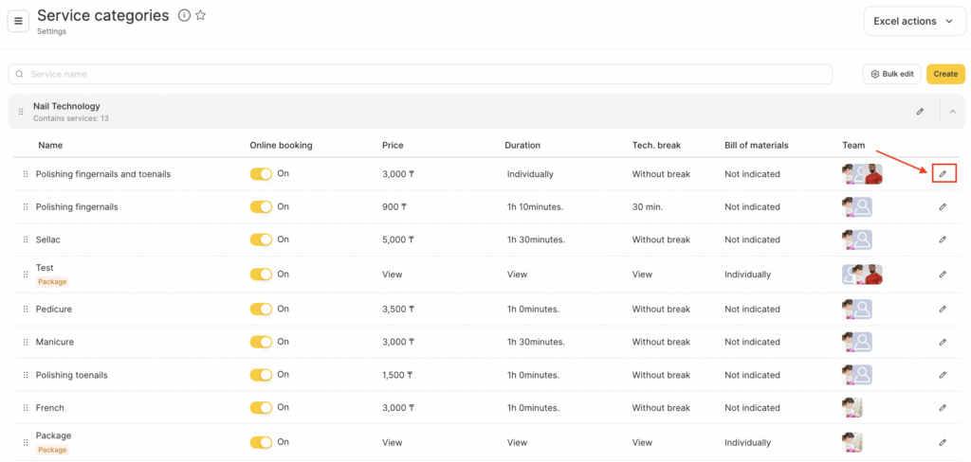Open the Excel actions dropdown
The height and width of the screenshot is (462, 971).
913,21
